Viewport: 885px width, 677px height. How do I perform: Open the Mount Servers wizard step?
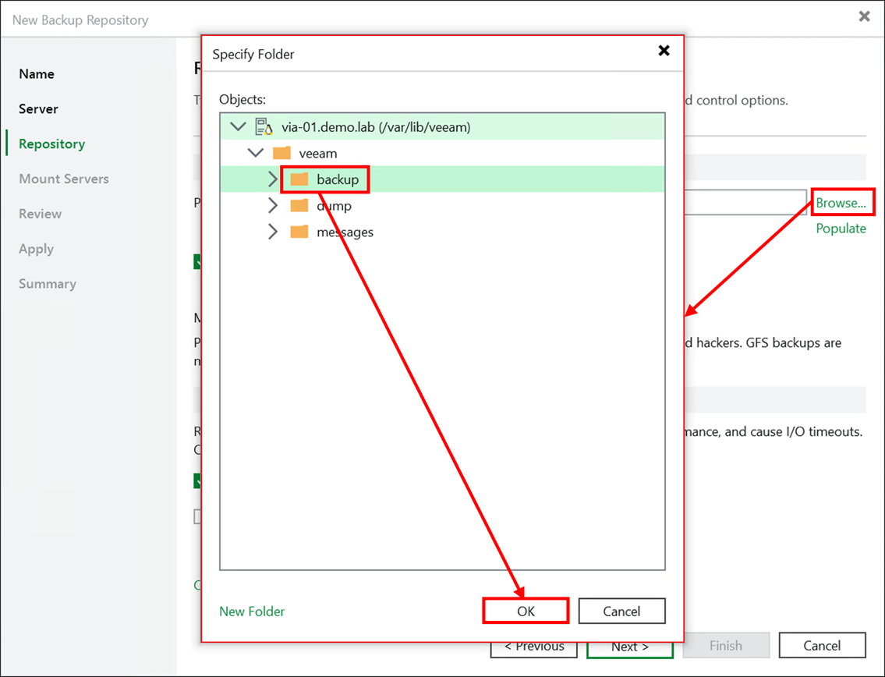(x=63, y=179)
